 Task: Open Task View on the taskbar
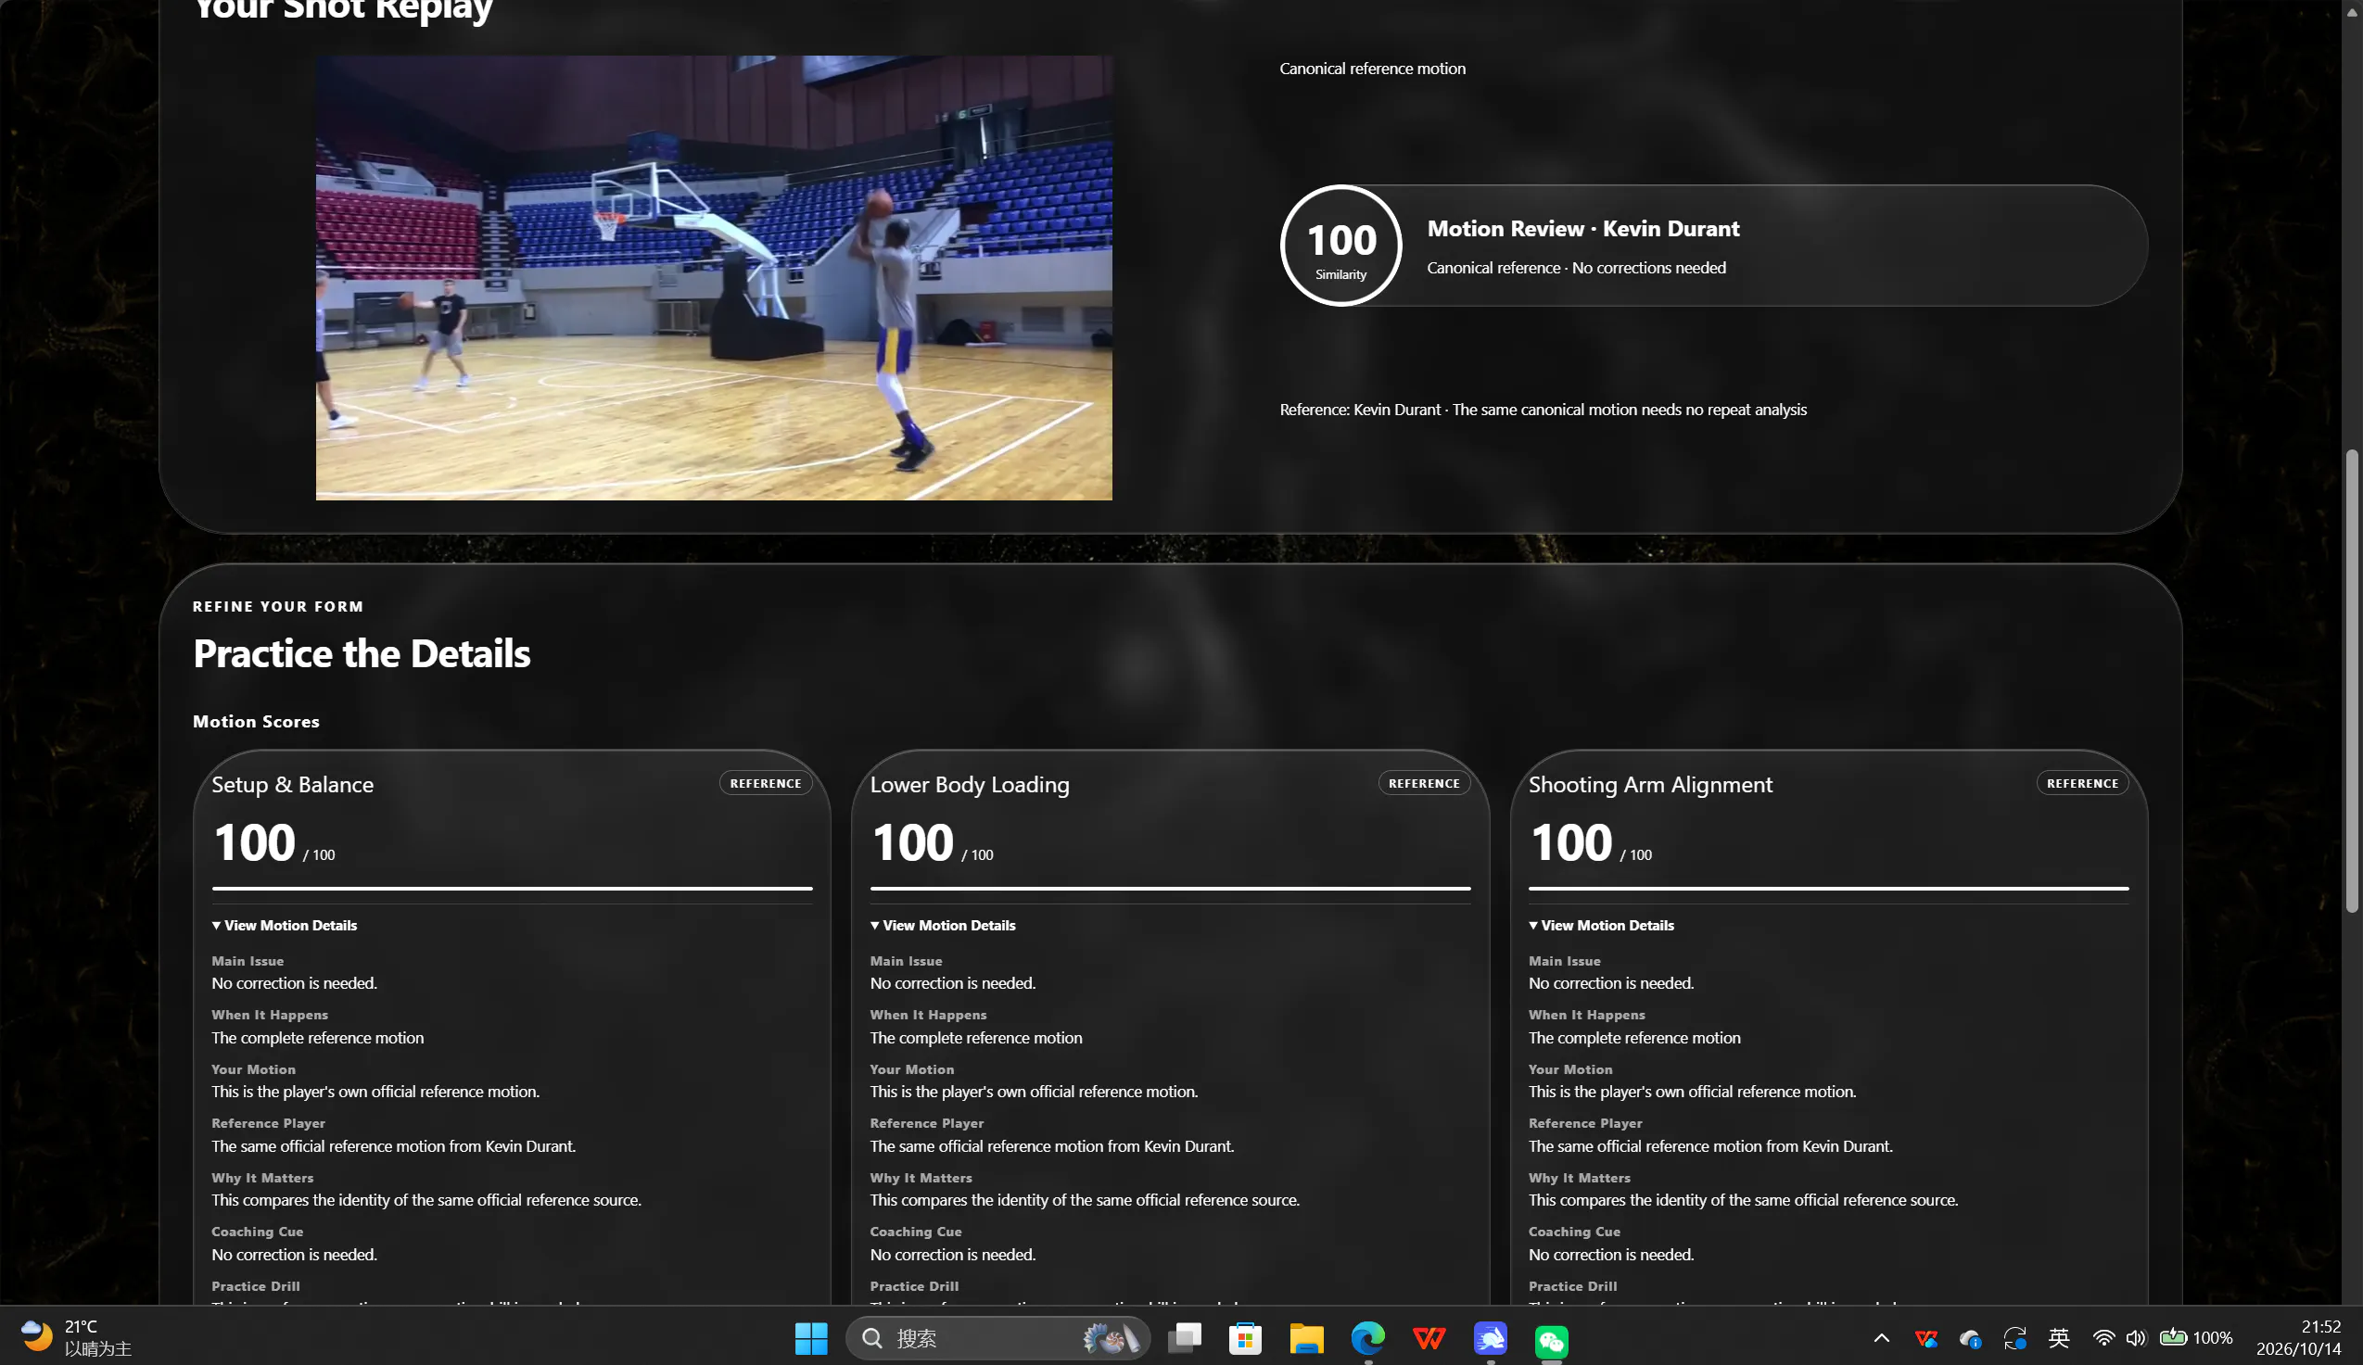pyautogui.click(x=1184, y=1338)
